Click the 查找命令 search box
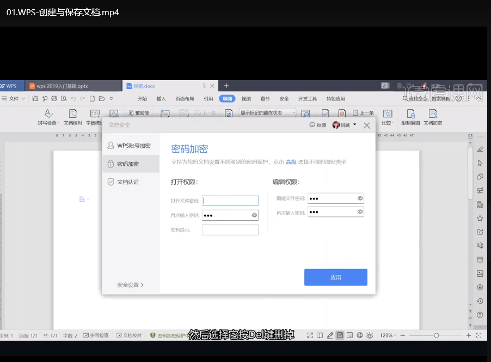 pos(415,98)
